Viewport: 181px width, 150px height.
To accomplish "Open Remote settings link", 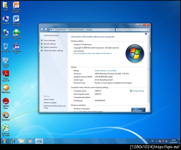I will point(50,44).
